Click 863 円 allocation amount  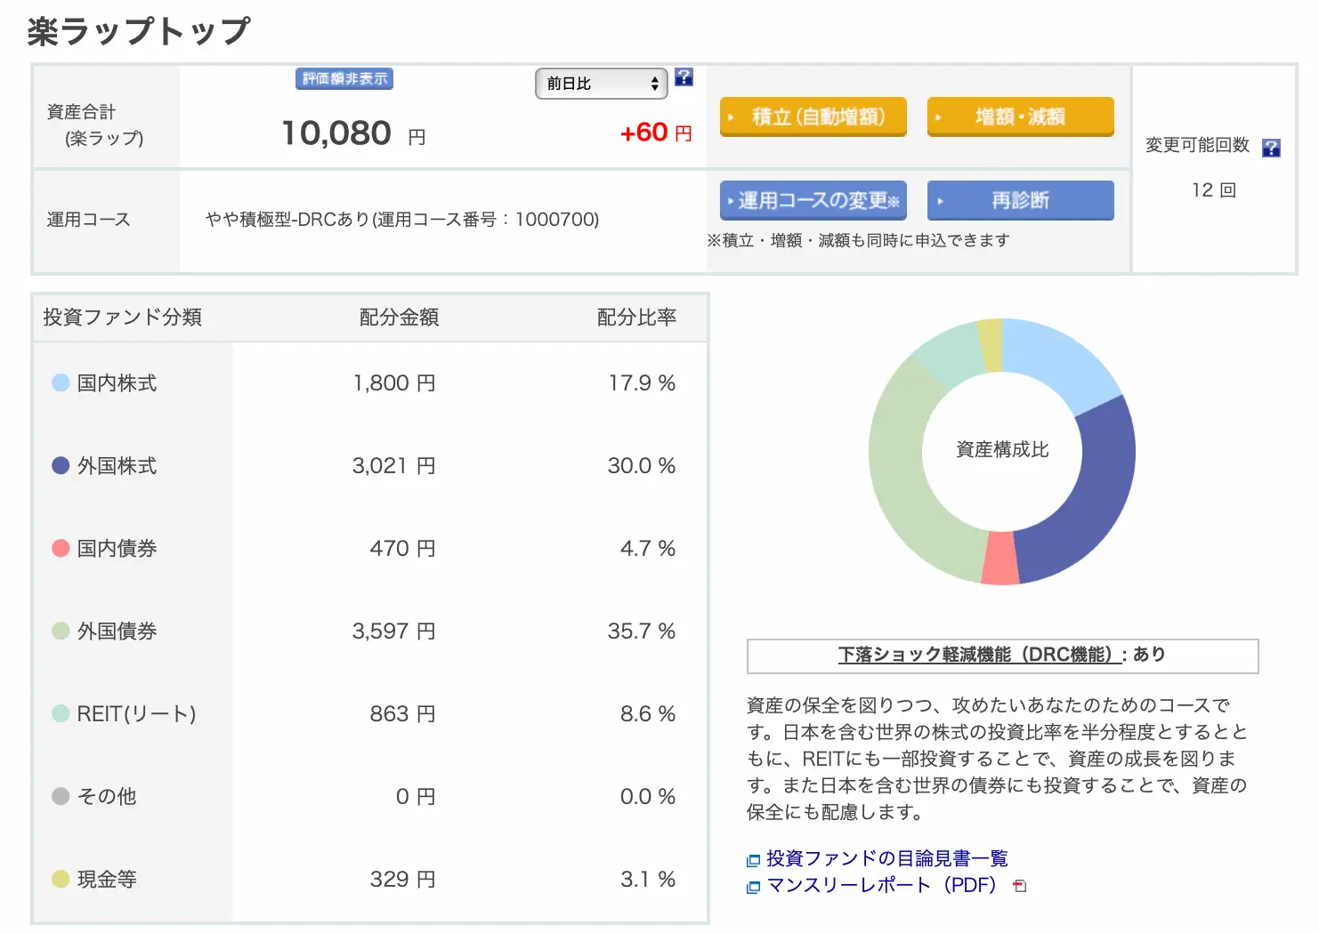click(x=402, y=714)
